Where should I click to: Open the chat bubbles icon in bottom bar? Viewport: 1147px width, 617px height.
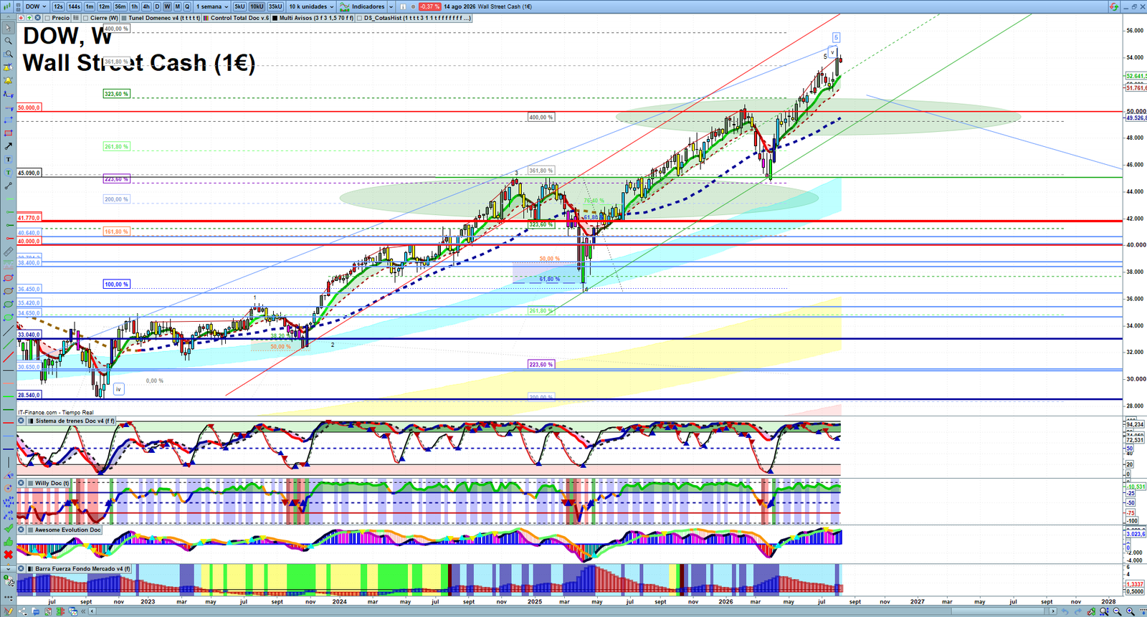(36, 611)
